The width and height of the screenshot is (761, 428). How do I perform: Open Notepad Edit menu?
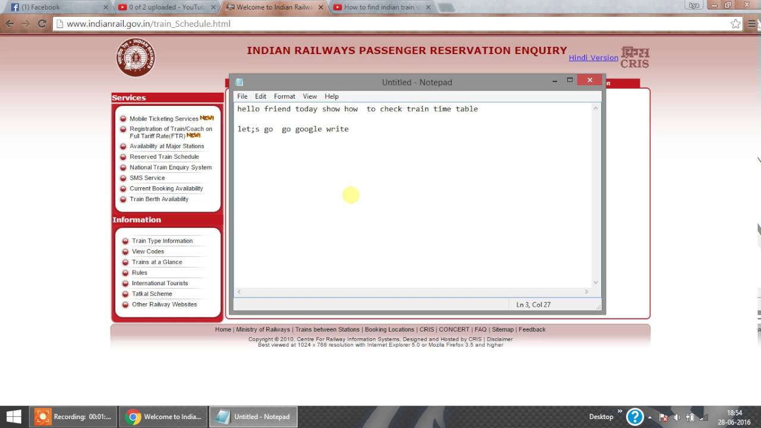260,96
